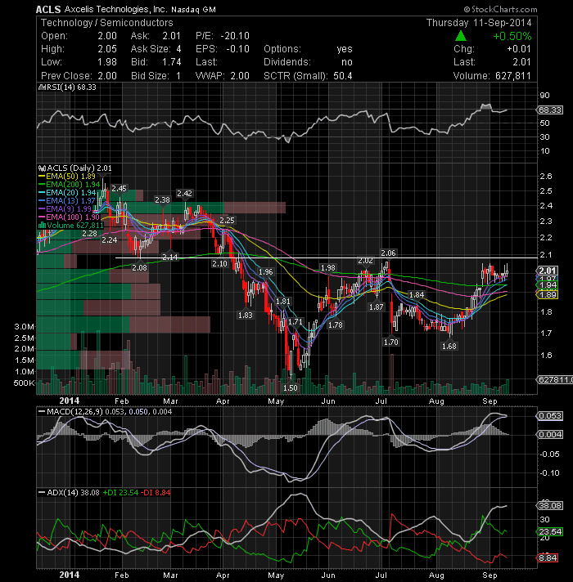Click the Dividends value no
This screenshot has width=573, height=582.
click(x=347, y=62)
